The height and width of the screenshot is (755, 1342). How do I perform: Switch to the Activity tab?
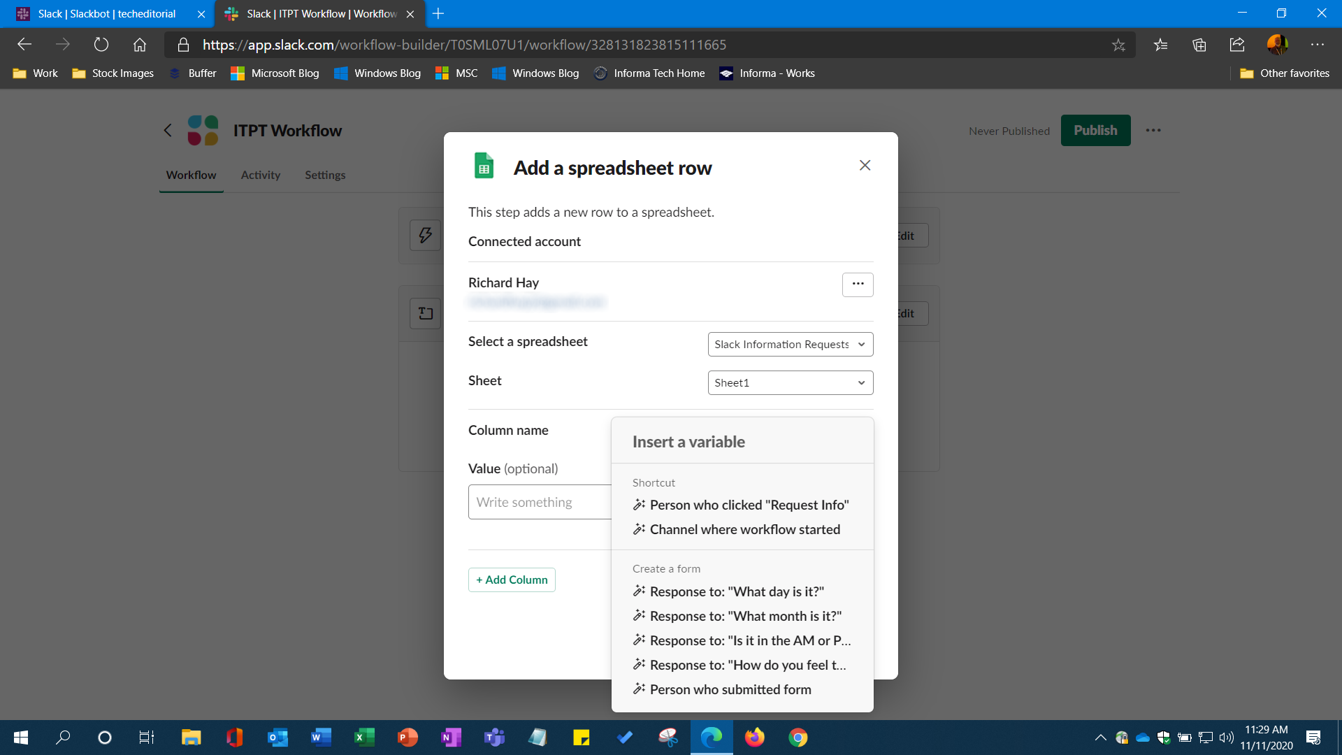(260, 175)
